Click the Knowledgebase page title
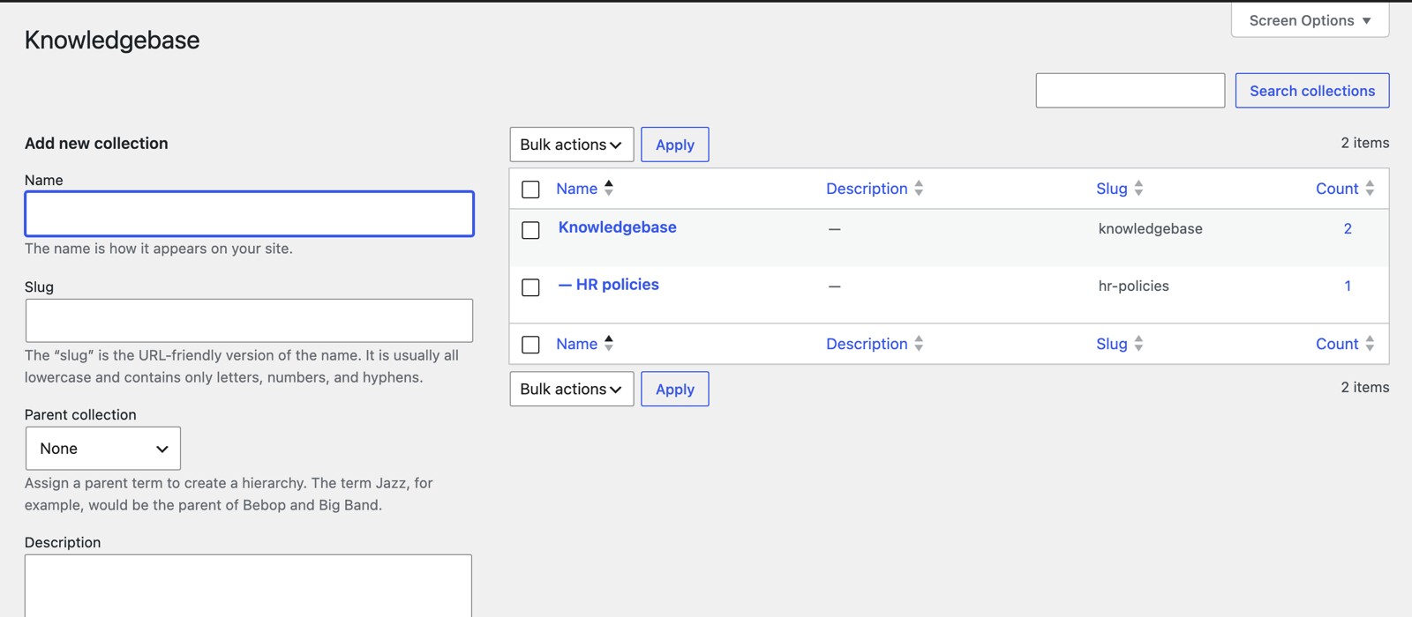 (112, 40)
